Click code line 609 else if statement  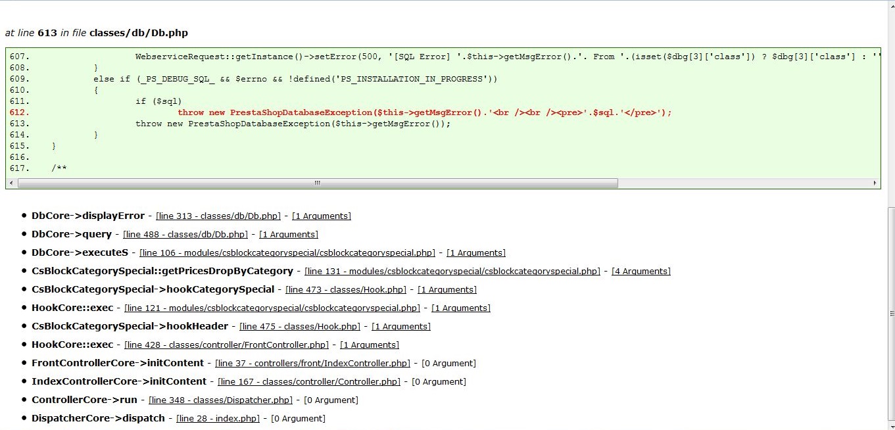pos(295,79)
